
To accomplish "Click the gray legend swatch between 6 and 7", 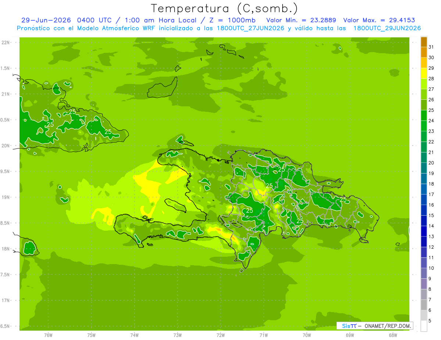I will 424,305.
